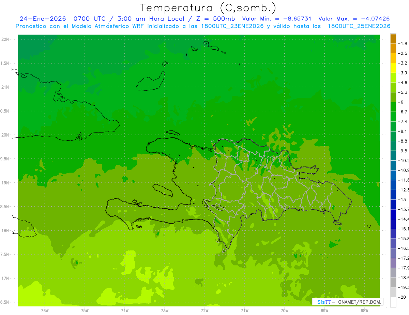Image resolution: width=409 pixels, height=315 pixels.
Task: Click the "-8.1" colorbar value
Action: (403, 131)
